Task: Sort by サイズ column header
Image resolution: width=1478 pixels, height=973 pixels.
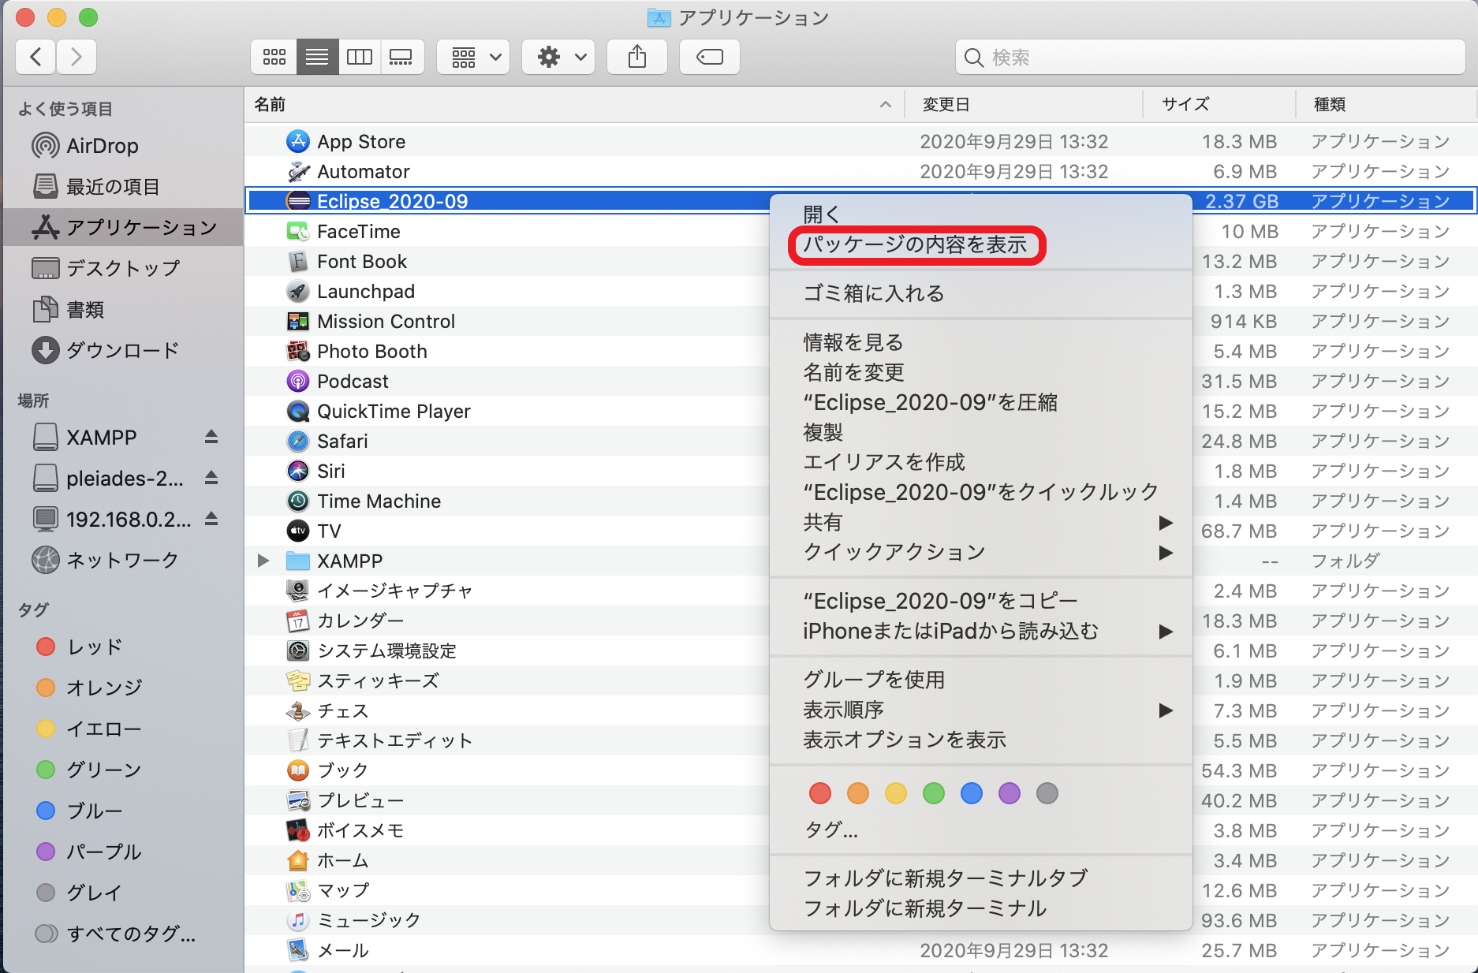Action: (1219, 104)
